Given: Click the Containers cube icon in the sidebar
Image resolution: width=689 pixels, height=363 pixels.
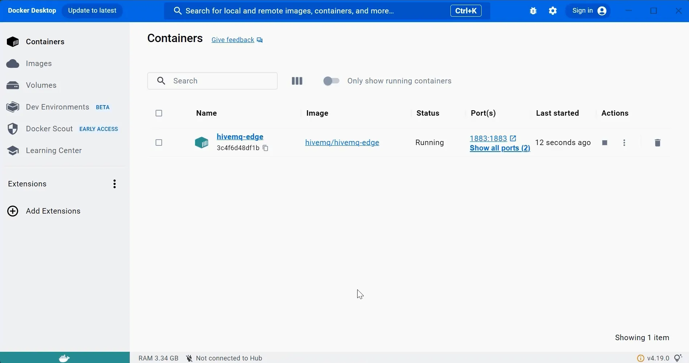Looking at the screenshot, I should (x=13, y=42).
